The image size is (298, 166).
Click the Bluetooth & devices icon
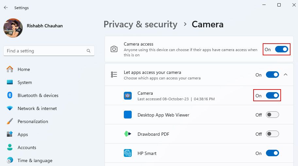10,95
